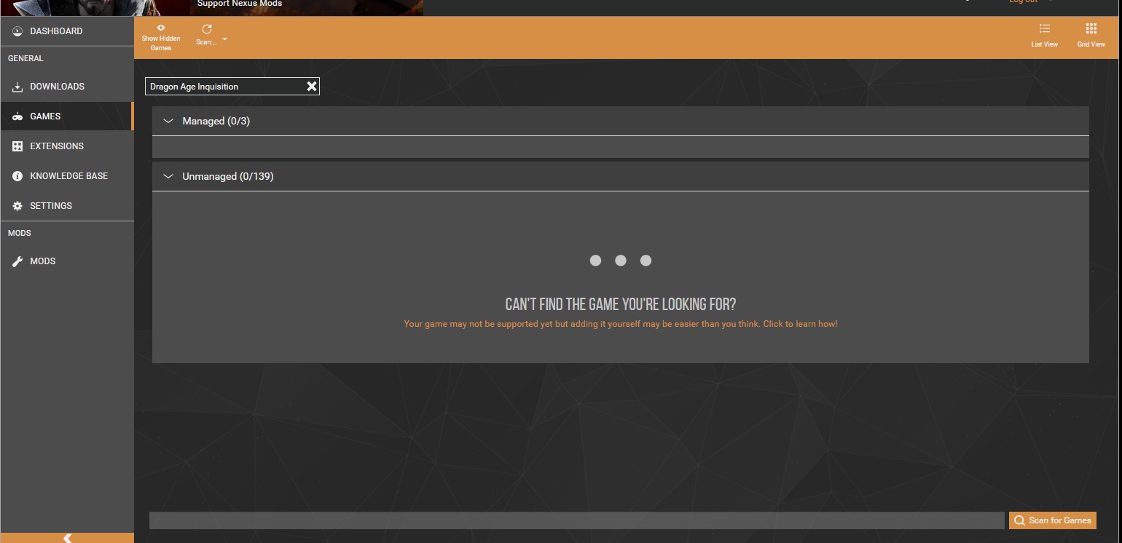Screen dimensions: 1122x543
Task: Click the Extensions grid icon
Action: coord(17,146)
